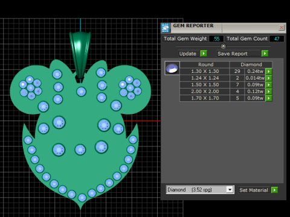Click the count cell showing 29

(237, 71)
